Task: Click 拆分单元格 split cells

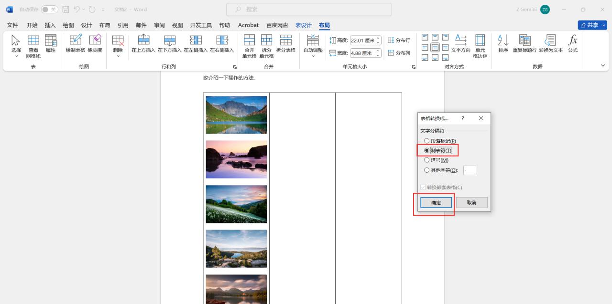Action: 267,46
